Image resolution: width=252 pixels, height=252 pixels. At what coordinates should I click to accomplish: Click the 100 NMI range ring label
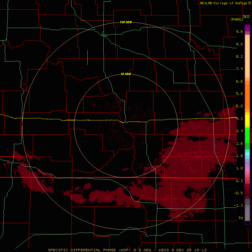pos(126,22)
